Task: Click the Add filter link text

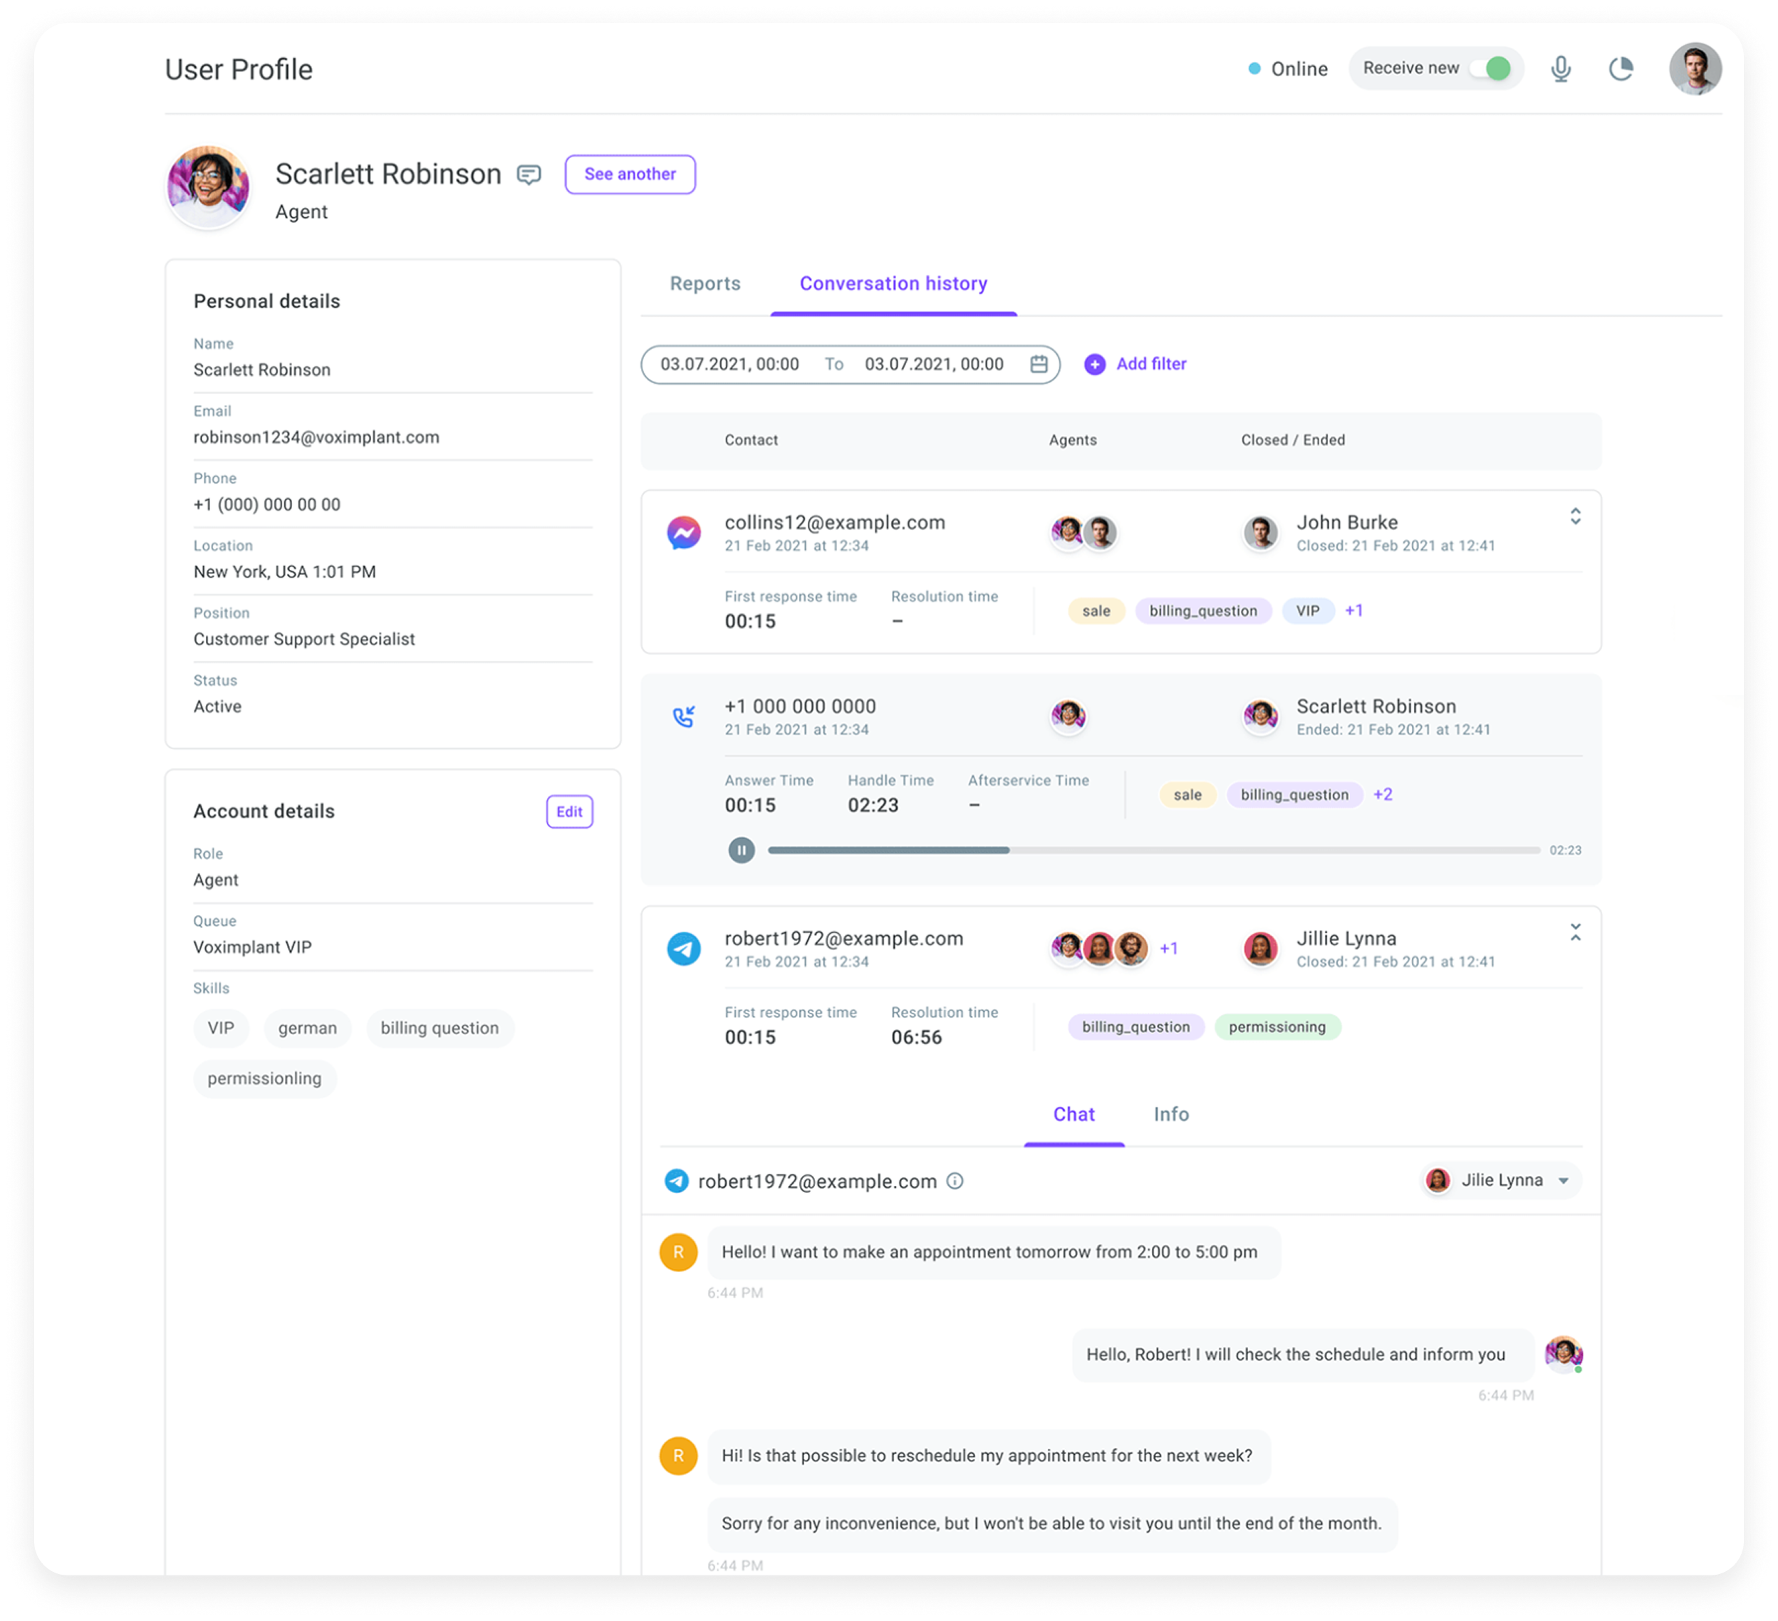Action: 1151,363
